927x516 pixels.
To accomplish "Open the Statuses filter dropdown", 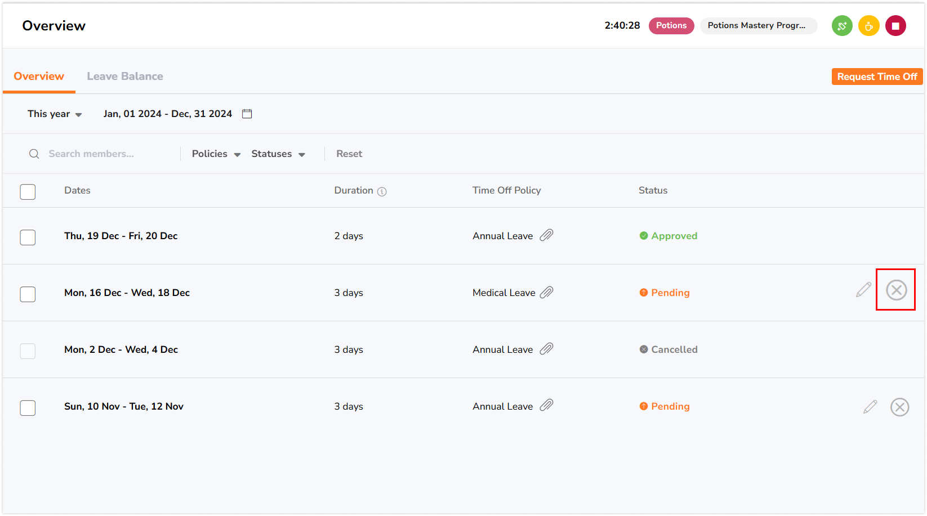I will [278, 154].
